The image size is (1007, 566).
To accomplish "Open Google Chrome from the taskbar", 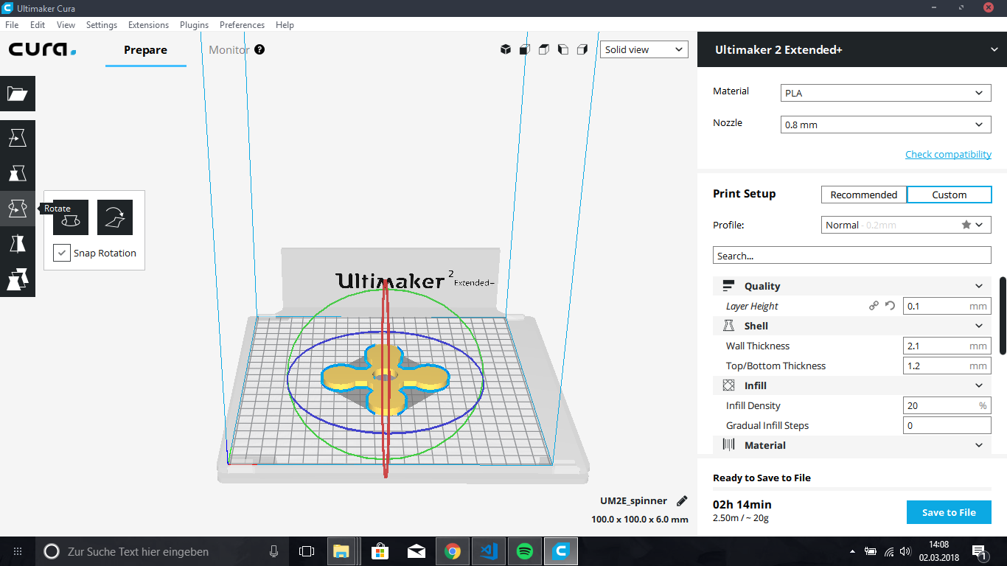I will [x=453, y=551].
